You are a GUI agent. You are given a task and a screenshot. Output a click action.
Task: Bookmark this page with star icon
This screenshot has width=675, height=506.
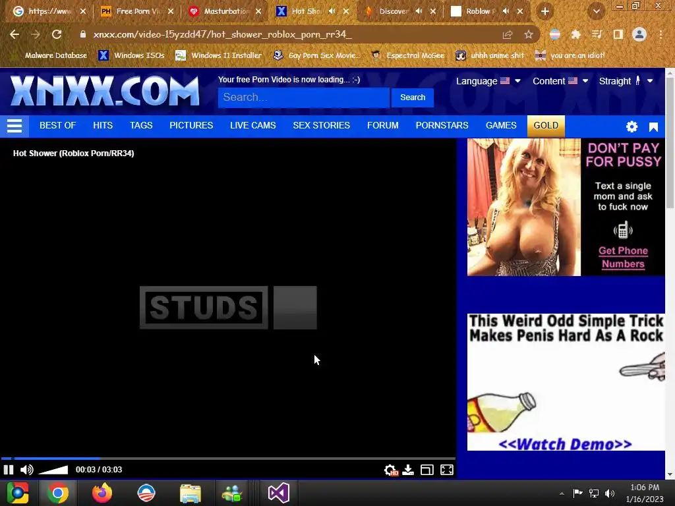point(529,35)
